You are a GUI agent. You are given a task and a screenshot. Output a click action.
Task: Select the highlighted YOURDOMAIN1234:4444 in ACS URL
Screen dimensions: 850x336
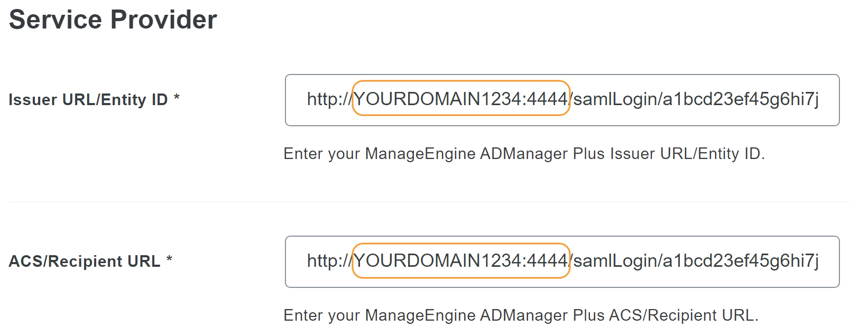tap(461, 261)
